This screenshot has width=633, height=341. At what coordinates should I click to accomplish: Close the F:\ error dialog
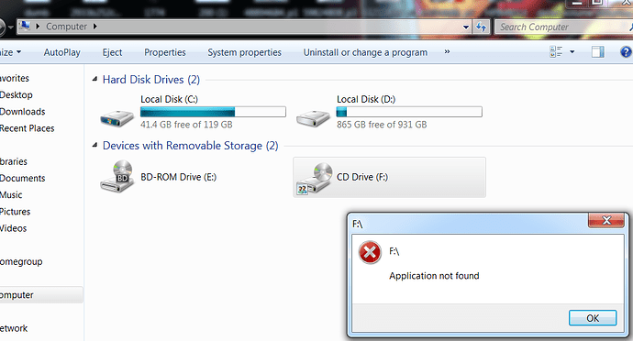pos(606,220)
